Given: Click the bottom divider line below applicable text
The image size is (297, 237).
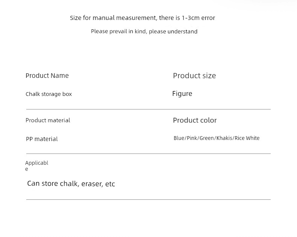Looking at the screenshot, I should (x=148, y=199).
